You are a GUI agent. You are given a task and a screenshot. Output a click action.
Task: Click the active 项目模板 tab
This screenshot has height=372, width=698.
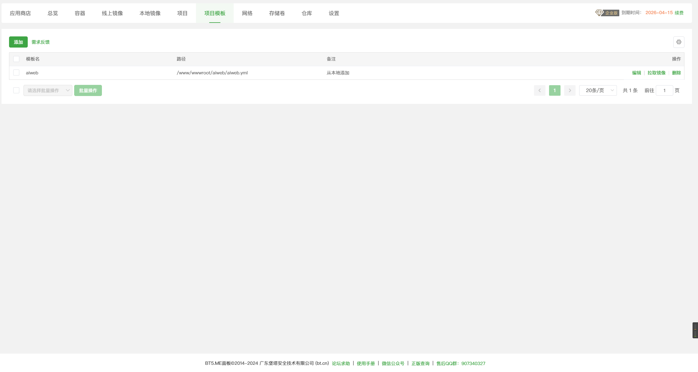(x=215, y=13)
